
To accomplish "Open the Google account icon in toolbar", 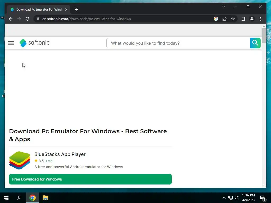I will tap(216, 19).
